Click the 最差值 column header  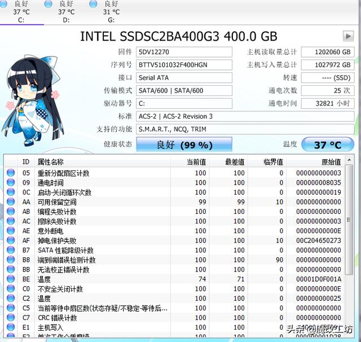coord(228,162)
